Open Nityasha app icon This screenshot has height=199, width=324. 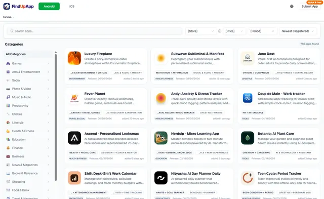161,178
